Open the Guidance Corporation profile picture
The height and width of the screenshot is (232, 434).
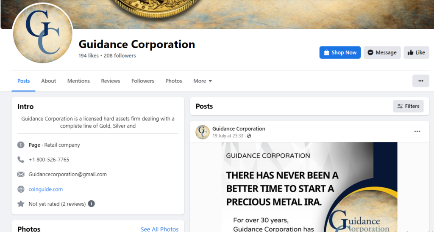pos(42,33)
